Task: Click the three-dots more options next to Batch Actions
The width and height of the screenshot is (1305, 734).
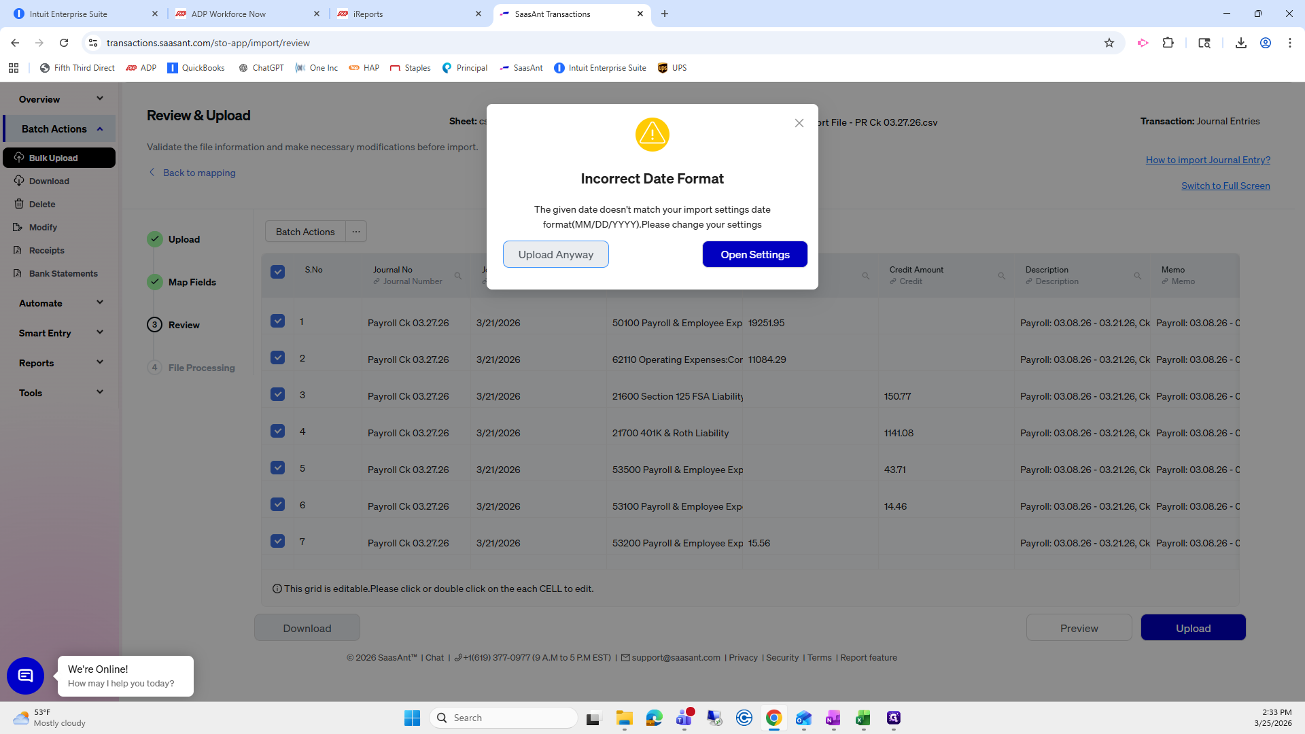Action: coord(356,232)
